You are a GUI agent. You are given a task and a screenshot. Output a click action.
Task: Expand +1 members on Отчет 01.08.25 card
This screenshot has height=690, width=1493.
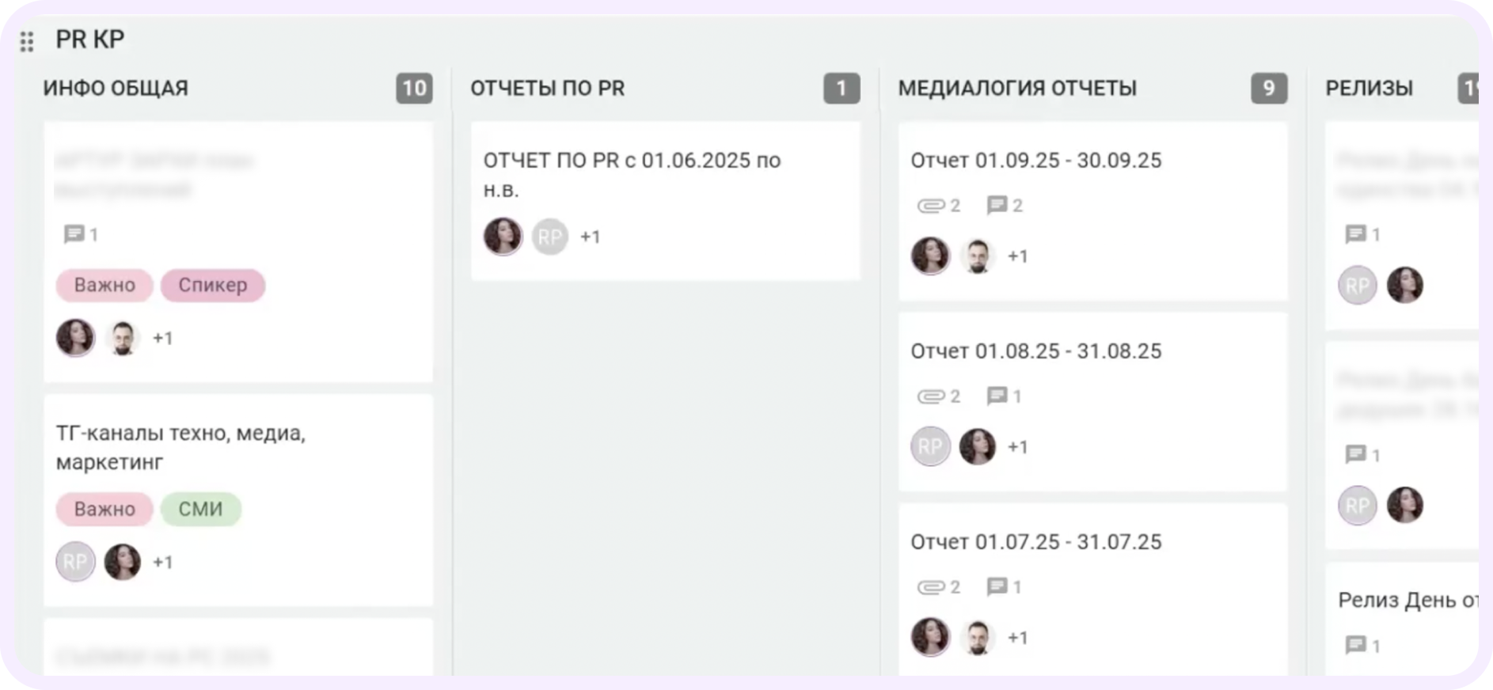(x=1017, y=447)
